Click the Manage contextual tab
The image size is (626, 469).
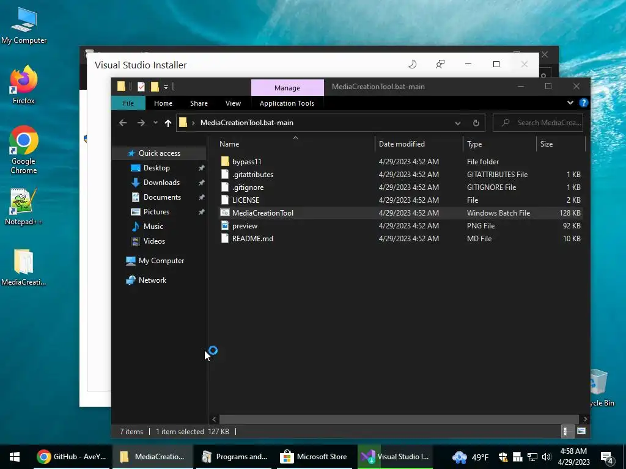click(287, 88)
